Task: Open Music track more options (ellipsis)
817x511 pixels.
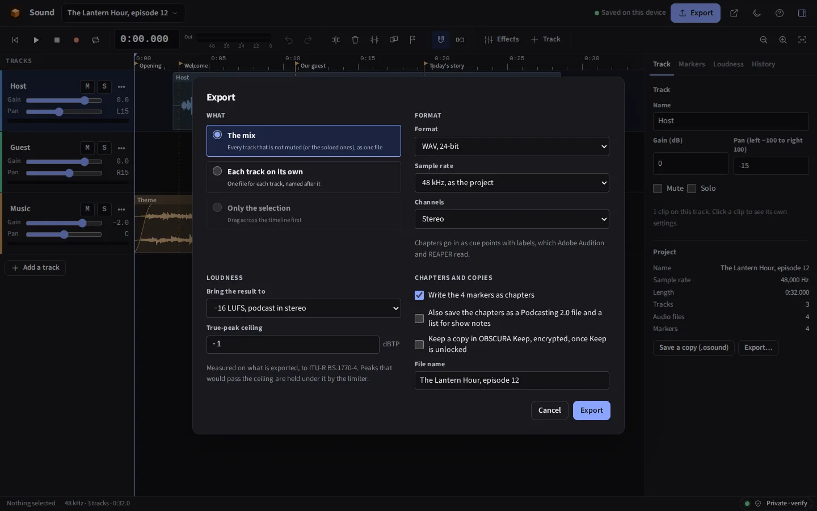Action: pyautogui.click(x=121, y=210)
